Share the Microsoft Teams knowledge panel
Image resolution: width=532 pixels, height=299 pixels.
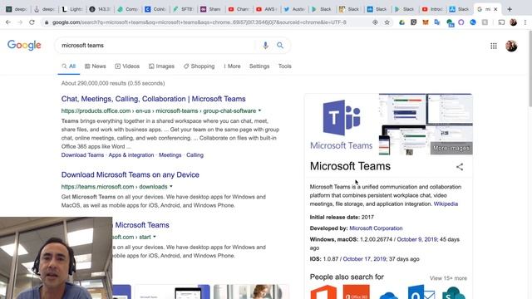(x=460, y=167)
